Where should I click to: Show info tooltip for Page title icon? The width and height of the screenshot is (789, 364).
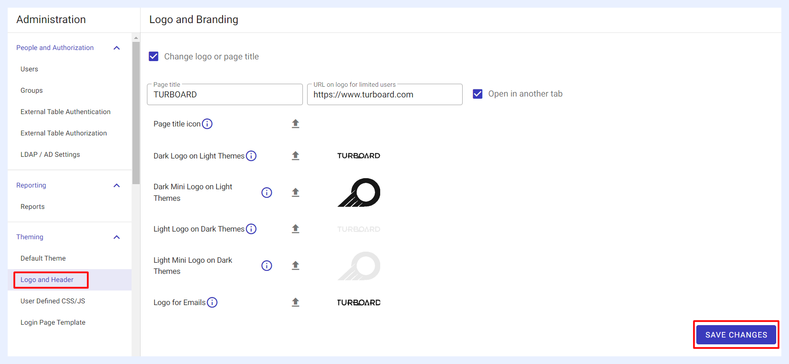pyautogui.click(x=207, y=124)
